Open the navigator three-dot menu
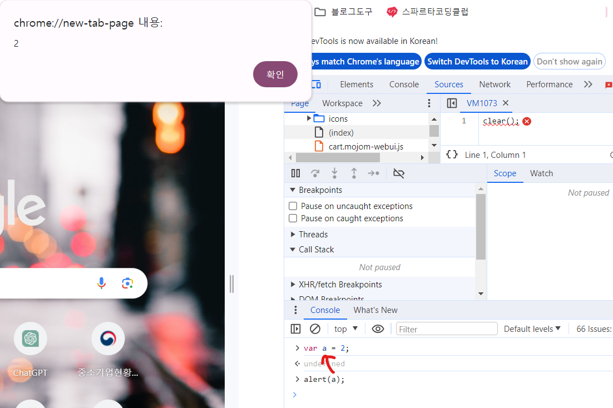Screen dimensions: 613x408 point(429,103)
